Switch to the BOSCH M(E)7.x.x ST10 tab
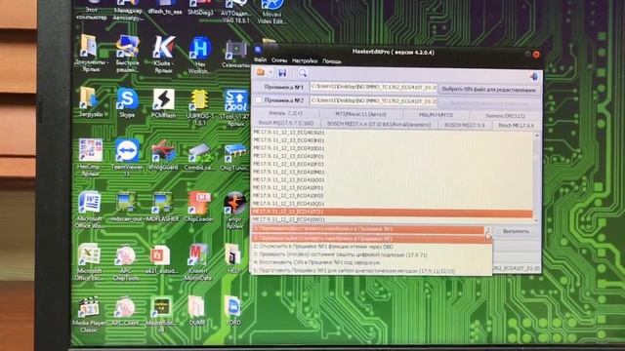625x351 pixels. (x=379, y=124)
